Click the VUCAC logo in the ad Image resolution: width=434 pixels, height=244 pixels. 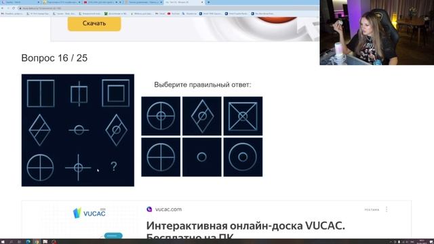coord(89,213)
